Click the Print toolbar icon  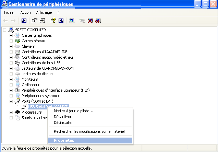[43, 21]
